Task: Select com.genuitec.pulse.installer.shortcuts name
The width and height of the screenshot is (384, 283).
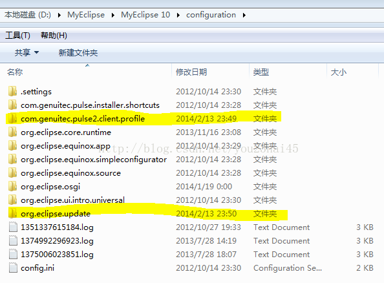Action: tap(90, 105)
